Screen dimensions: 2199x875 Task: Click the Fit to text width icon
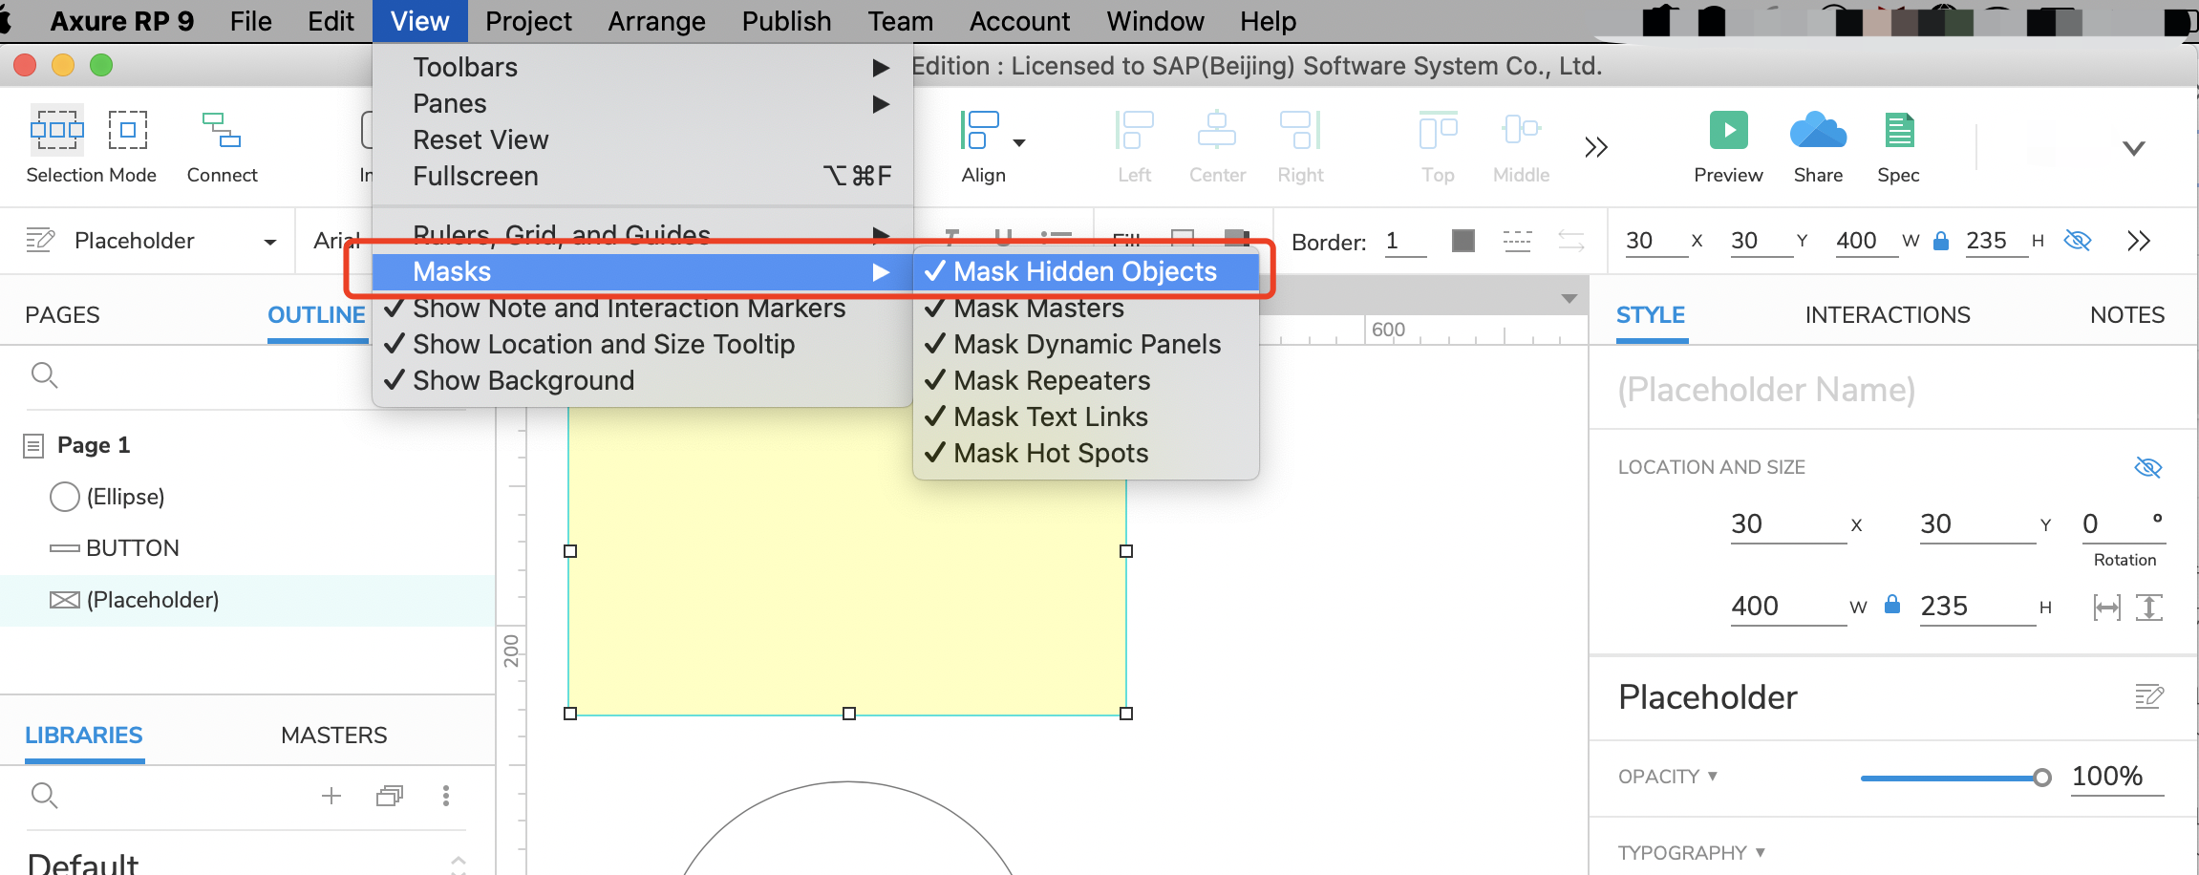point(2106,608)
